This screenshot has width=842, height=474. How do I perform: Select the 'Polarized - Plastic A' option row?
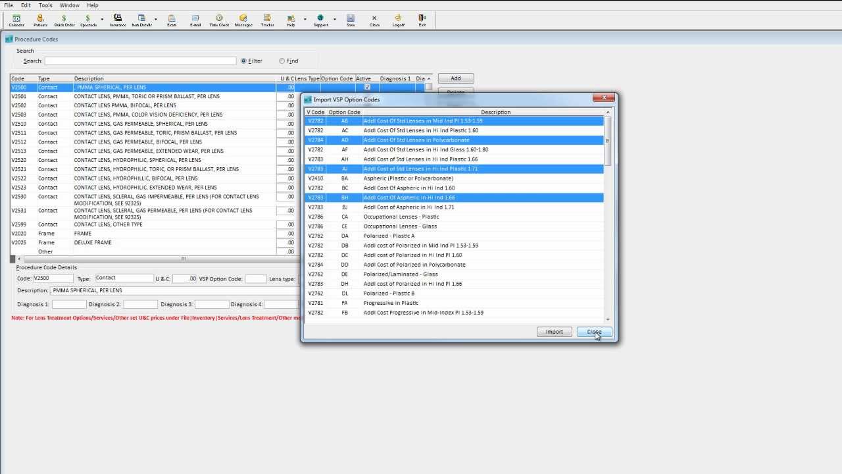(455, 236)
